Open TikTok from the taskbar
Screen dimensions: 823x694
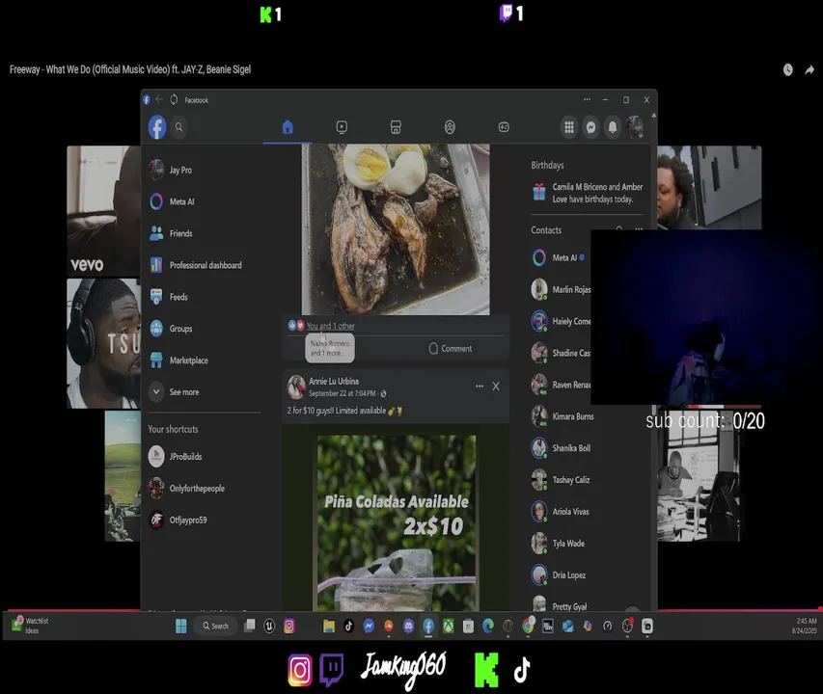click(348, 626)
